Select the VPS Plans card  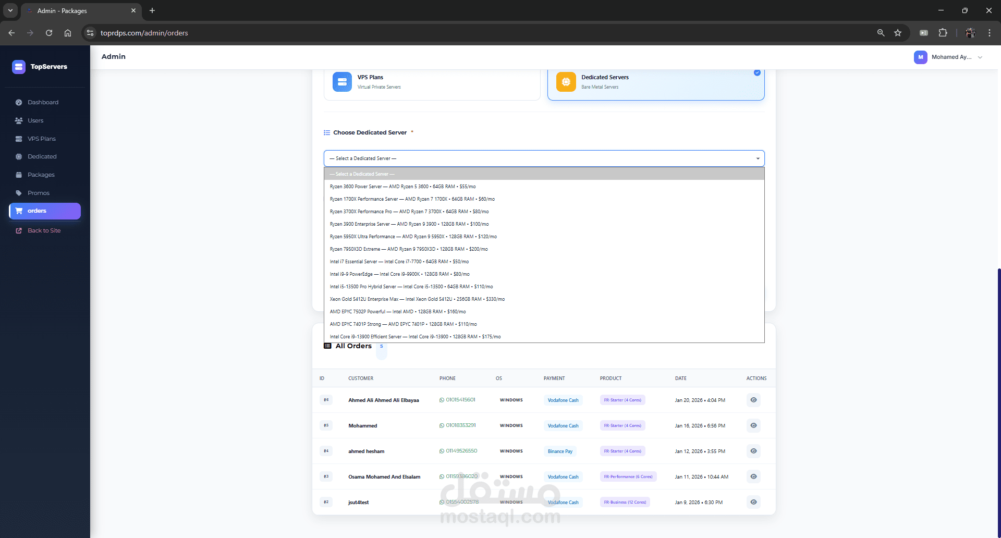432,82
